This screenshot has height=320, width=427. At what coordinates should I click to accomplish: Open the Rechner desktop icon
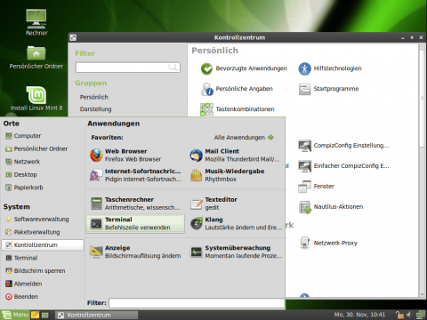coord(36,22)
